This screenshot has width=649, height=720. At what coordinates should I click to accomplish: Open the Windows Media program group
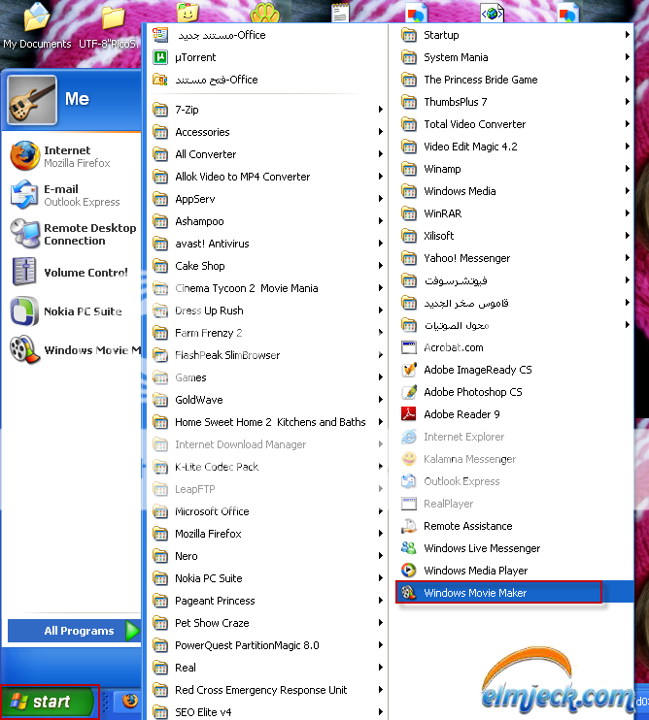coord(515,191)
